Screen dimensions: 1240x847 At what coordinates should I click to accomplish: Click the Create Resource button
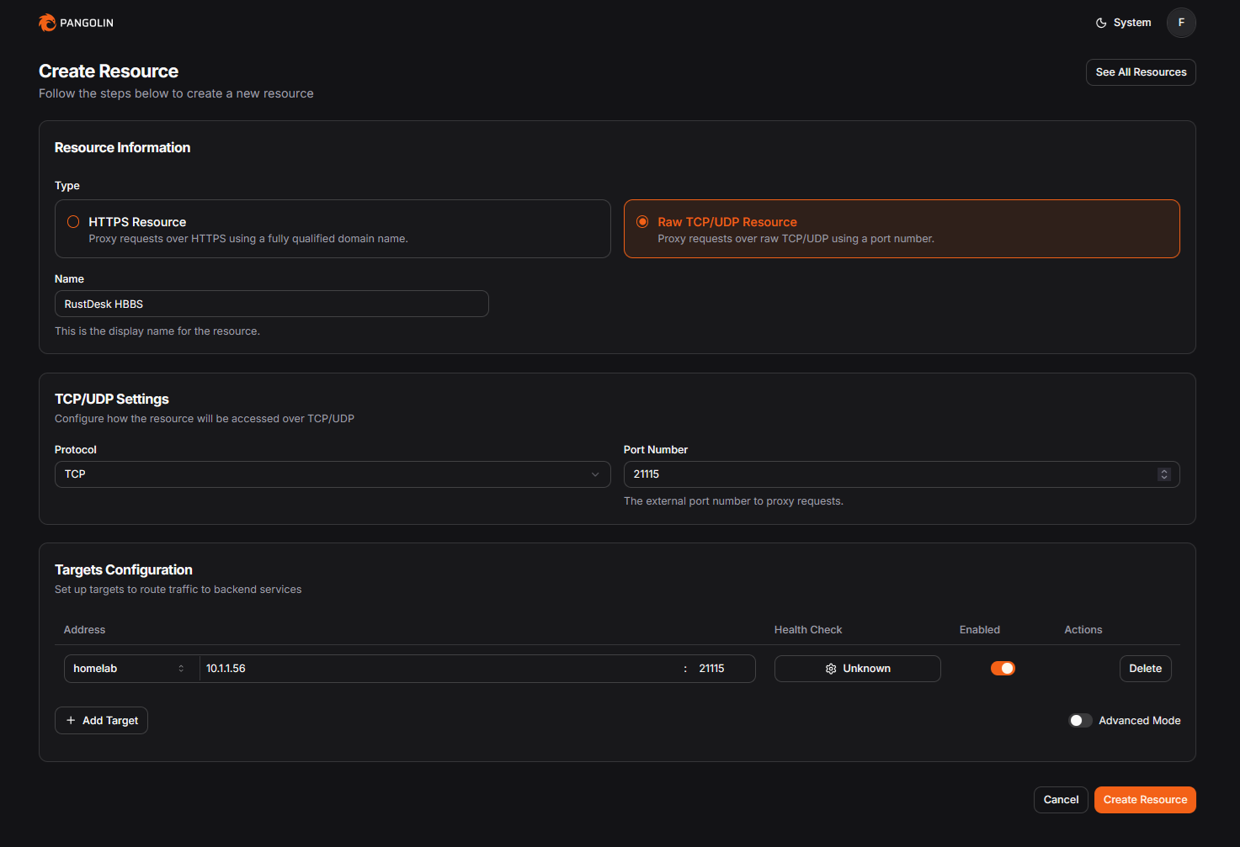(x=1144, y=800)
